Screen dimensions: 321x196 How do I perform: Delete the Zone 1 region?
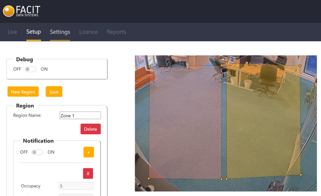(91, 129)
